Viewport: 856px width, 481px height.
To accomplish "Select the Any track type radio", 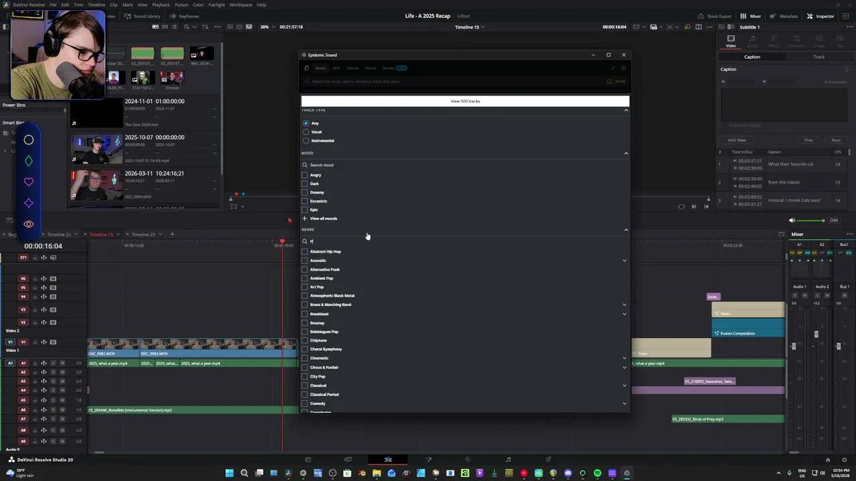I will (306, 124).
